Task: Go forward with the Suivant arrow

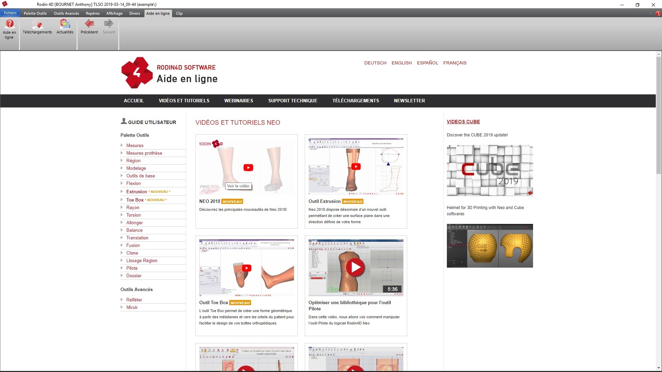Action: (109, 27)
